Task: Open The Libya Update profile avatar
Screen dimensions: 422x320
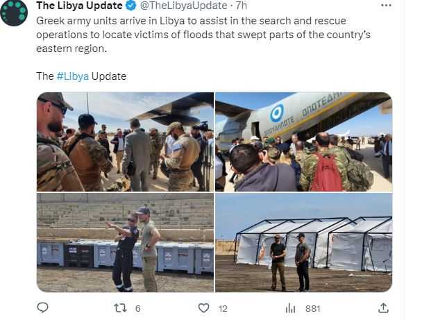Action: [x=14, y=12]
